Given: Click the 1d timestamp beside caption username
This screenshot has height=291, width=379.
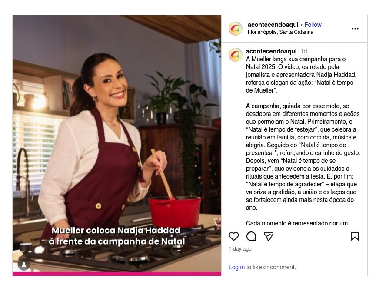Looking at the screenshot, I should [x=303, y=51].
